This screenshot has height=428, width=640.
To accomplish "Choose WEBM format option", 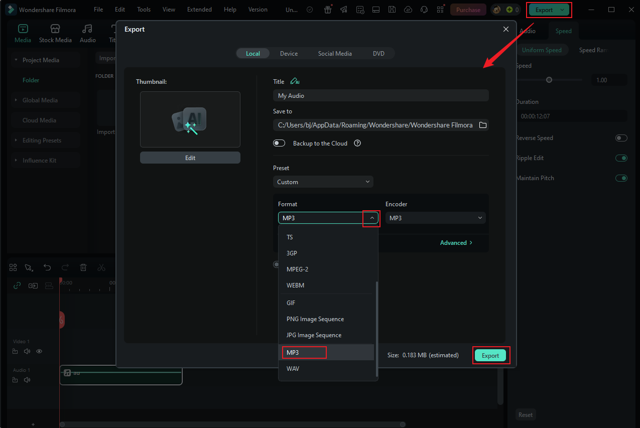I will pos(326,286).
